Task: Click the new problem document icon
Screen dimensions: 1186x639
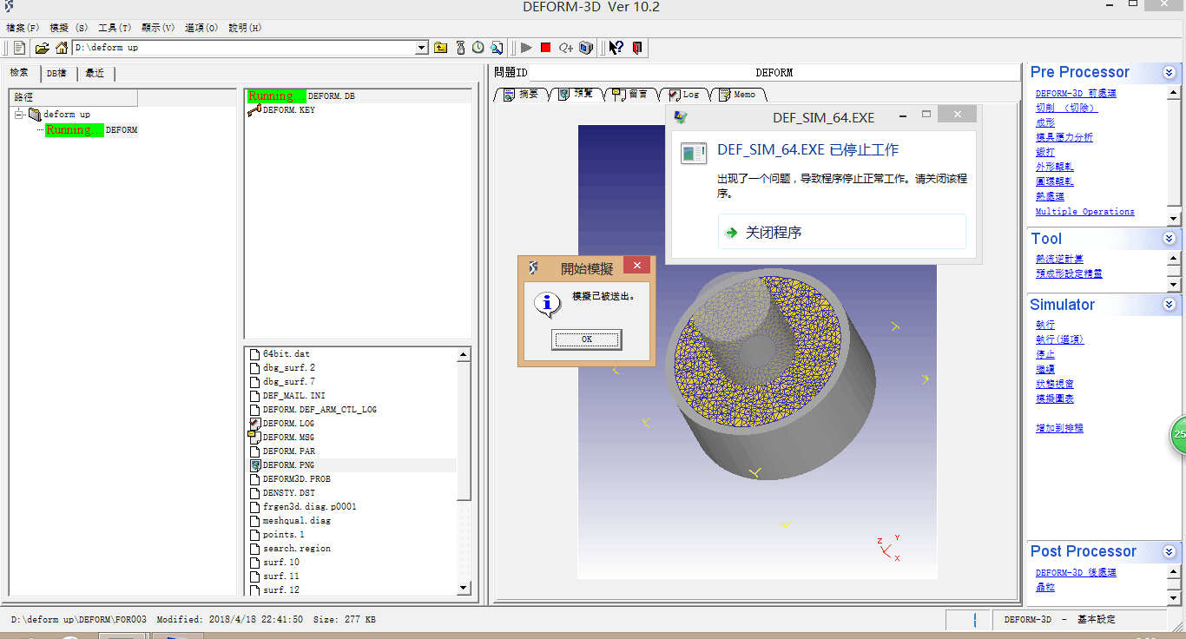Action: click(19, 48)
